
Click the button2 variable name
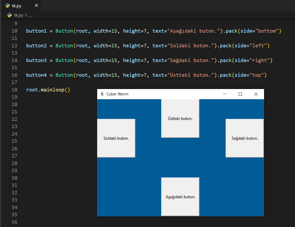pos(36,46)
